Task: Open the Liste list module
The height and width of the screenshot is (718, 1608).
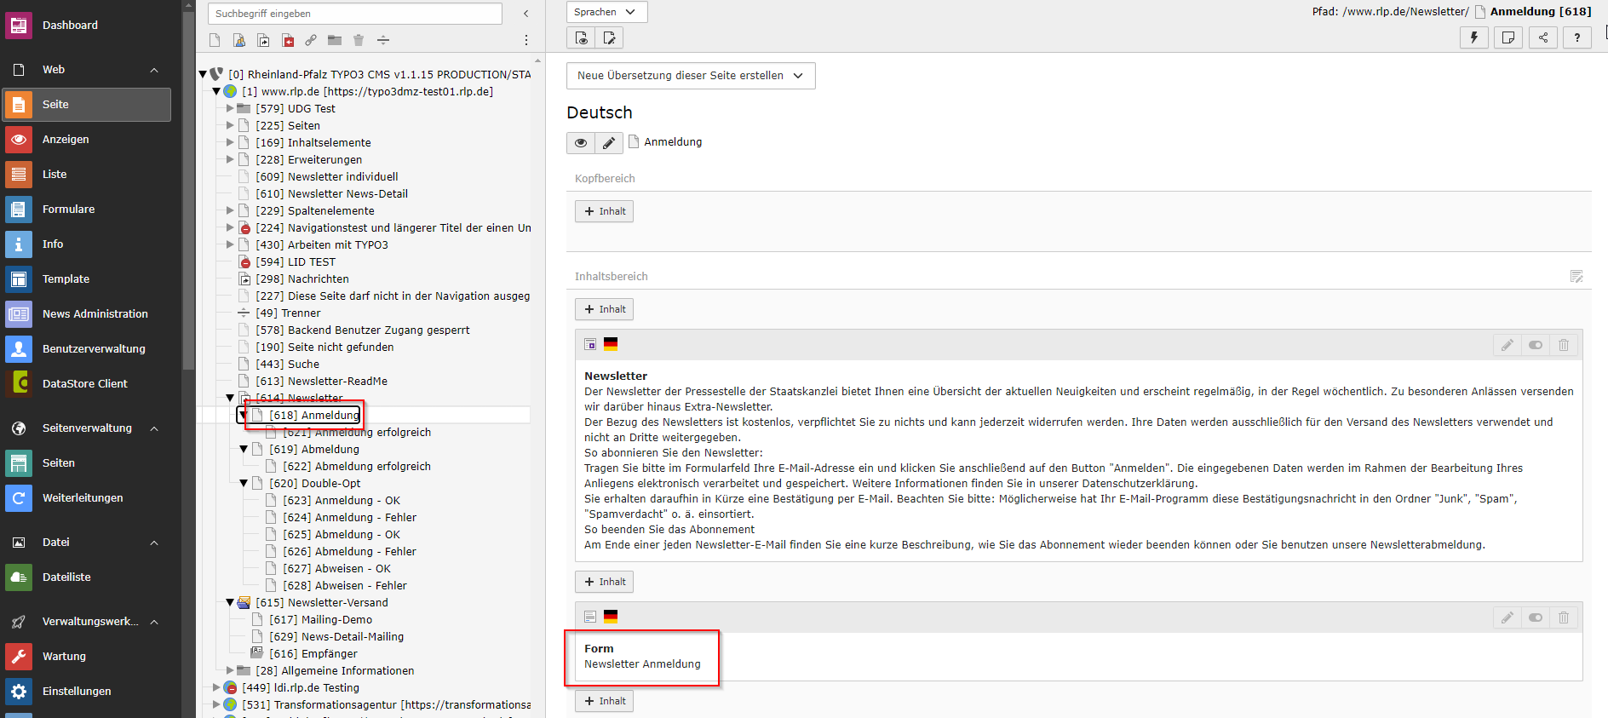Action: click(86, 175)
